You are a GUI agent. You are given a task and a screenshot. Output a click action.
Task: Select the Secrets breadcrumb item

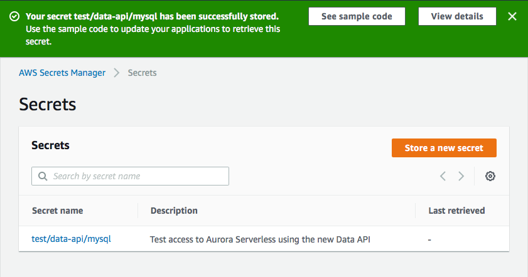click(x=142, y=73)
